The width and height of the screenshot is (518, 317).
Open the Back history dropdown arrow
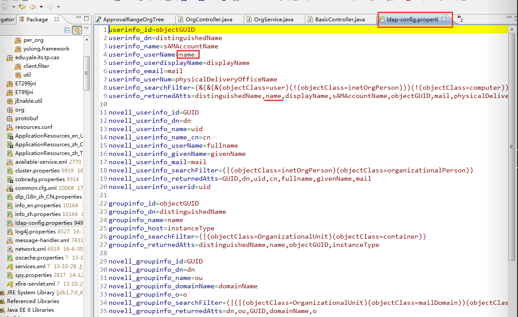click(x=41, y=7)
